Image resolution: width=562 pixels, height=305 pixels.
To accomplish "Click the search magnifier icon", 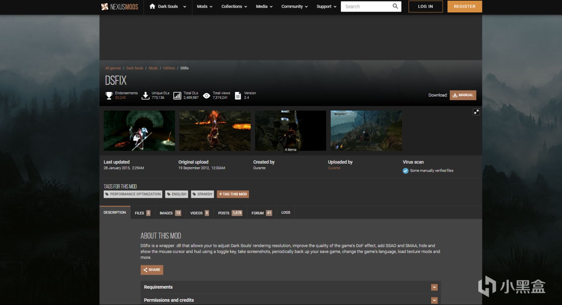I will tap(395, 6).
